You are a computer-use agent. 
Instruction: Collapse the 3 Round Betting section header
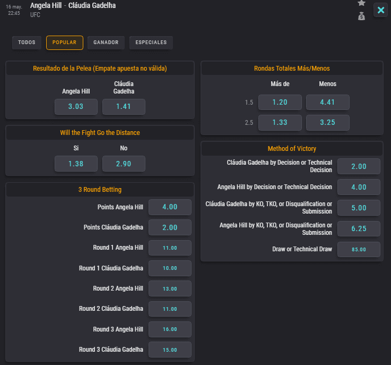[x=100, y=190]
